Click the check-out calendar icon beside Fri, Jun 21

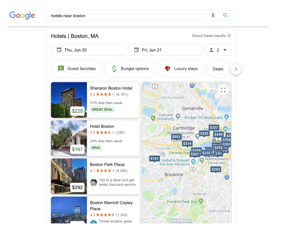click(x=136, y=50)
